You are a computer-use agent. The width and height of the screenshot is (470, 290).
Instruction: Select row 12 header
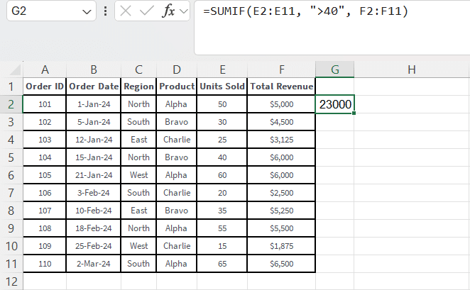point(11,281)
